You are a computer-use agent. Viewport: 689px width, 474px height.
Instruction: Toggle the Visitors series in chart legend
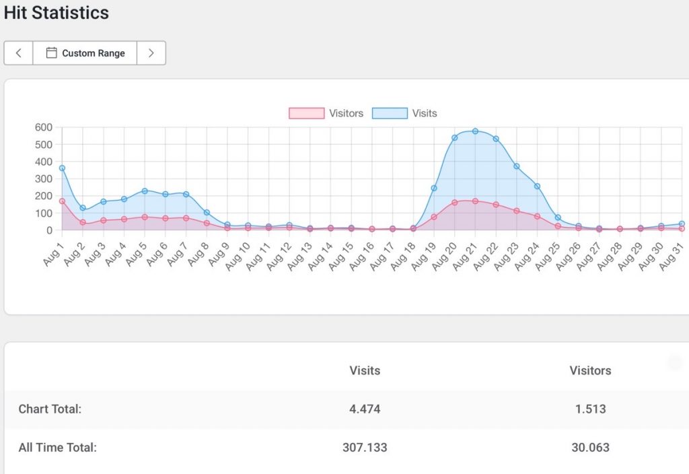[x=346, y=113]
